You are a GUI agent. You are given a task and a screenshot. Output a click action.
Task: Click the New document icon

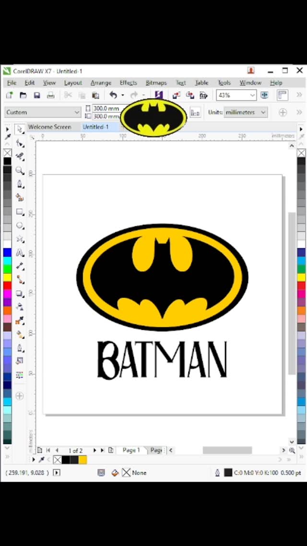[10, 95]
